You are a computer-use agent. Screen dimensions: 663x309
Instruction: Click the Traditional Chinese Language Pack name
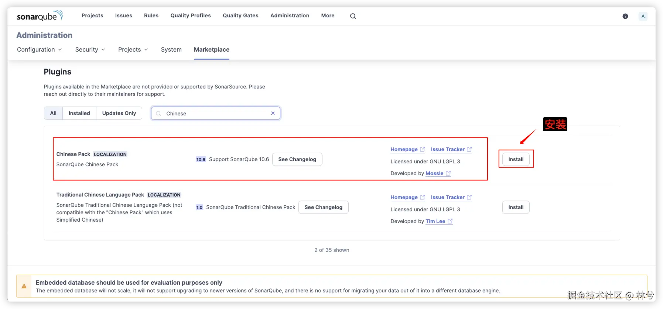(100, 195)
